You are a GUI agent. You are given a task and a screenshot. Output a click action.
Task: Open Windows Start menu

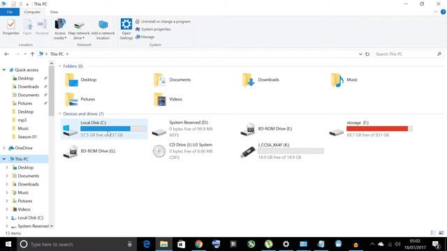pos(8,244)
